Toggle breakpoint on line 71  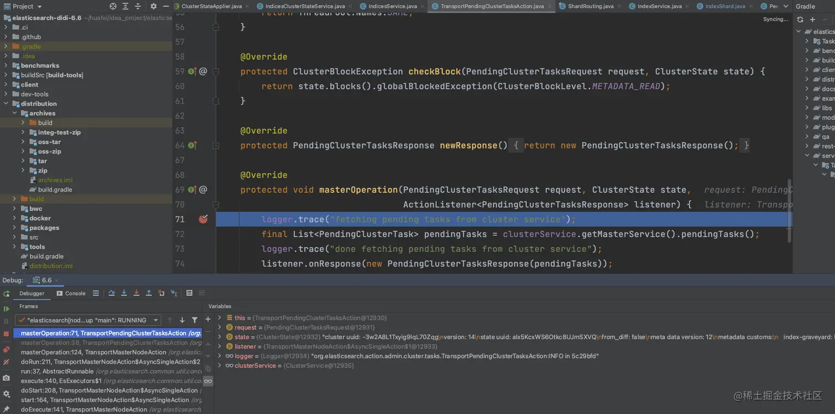pyautogui.click(x=203, y=219)
